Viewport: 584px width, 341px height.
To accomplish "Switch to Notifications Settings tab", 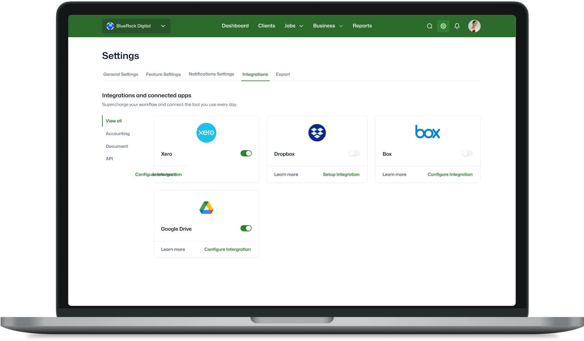I will 211,74.
